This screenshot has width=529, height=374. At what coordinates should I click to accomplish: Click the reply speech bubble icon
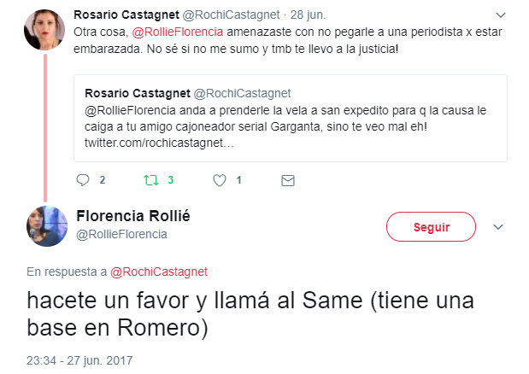click(x=83, y=180)
